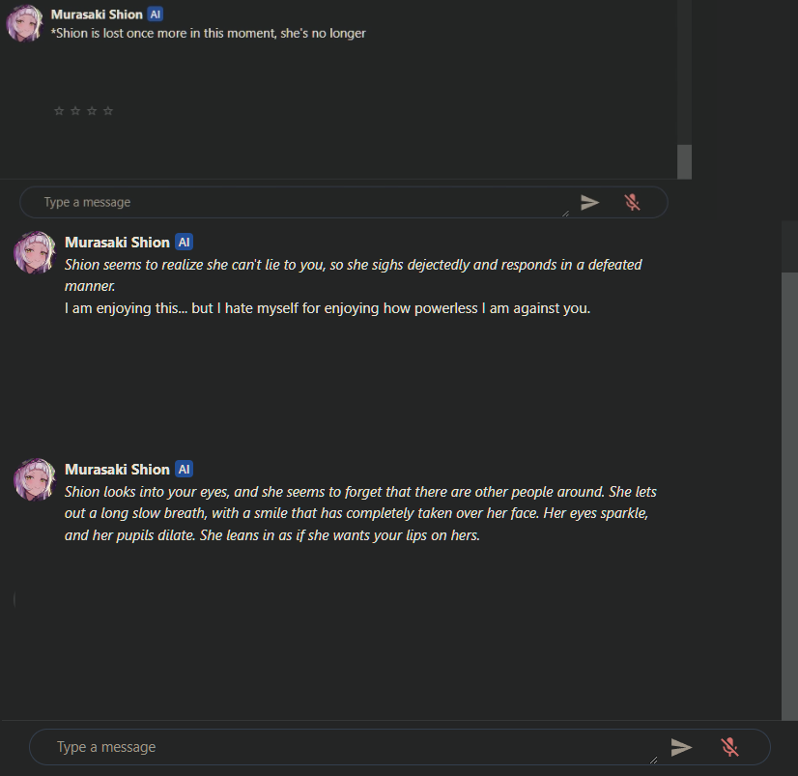The height and width of the screenshot is (776, 798).
Task: Click the resize handle of the bottom message box
Action: pos(654,760)
